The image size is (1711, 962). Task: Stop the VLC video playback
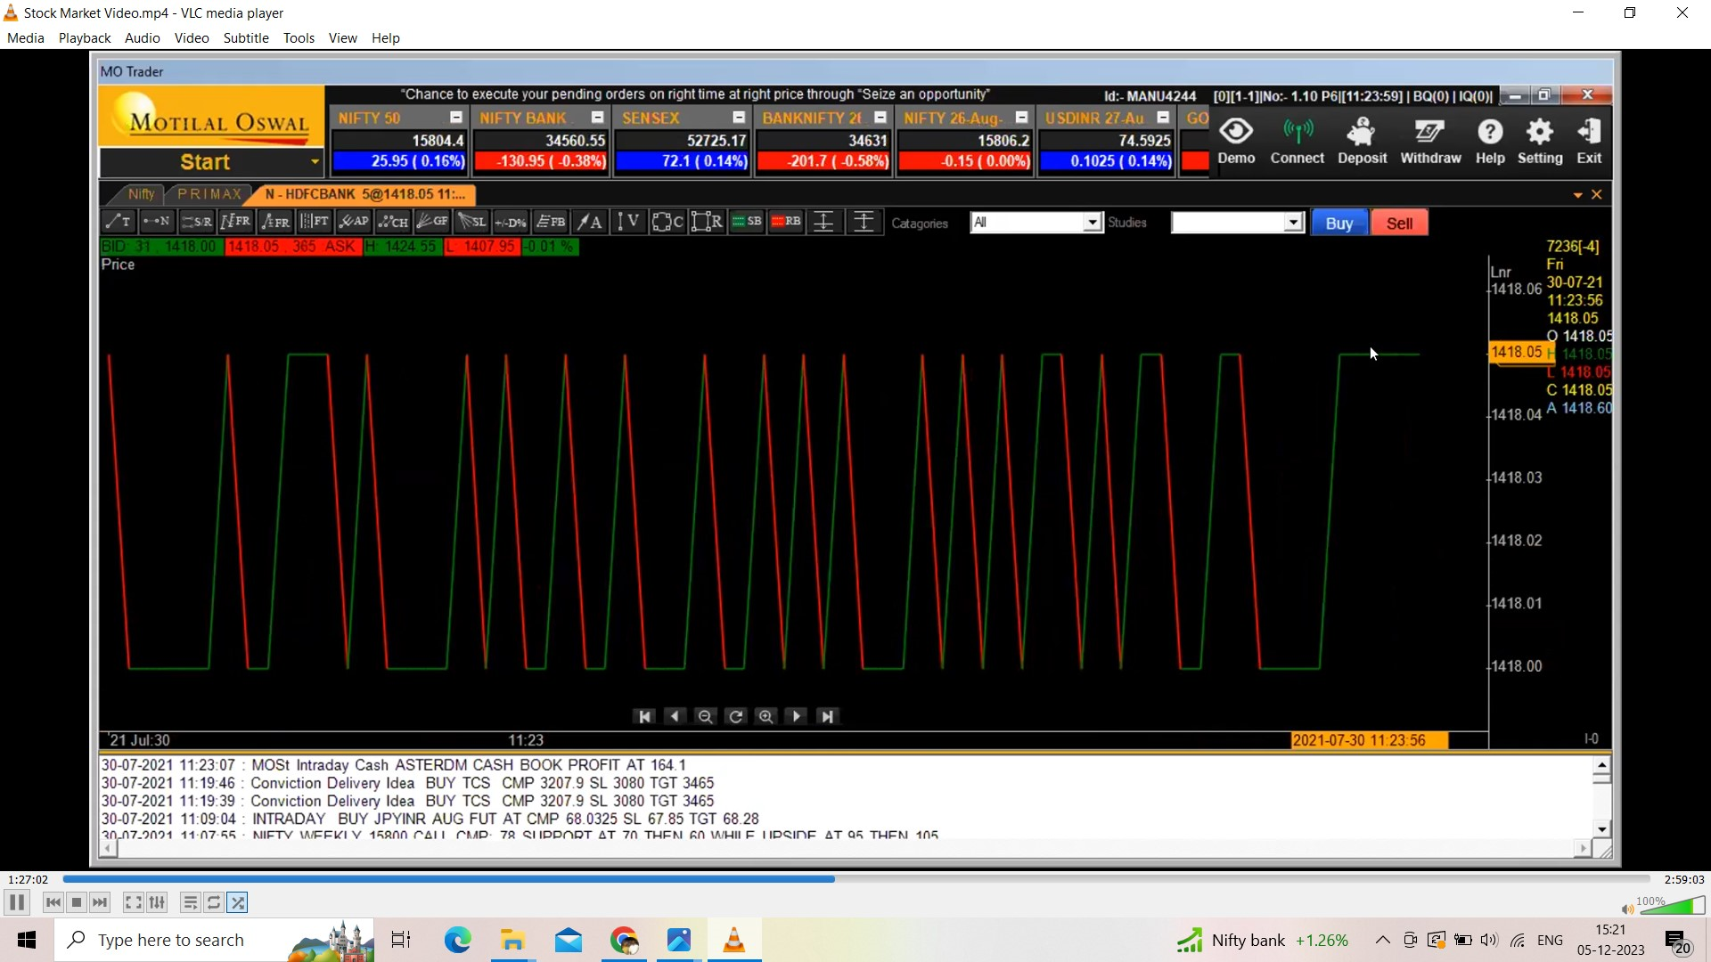[x=77, y=902]
